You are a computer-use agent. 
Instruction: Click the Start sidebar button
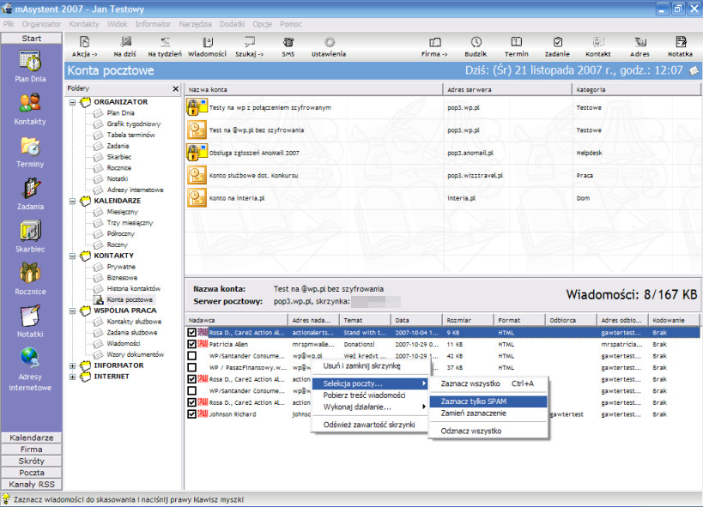pos(32,39)
